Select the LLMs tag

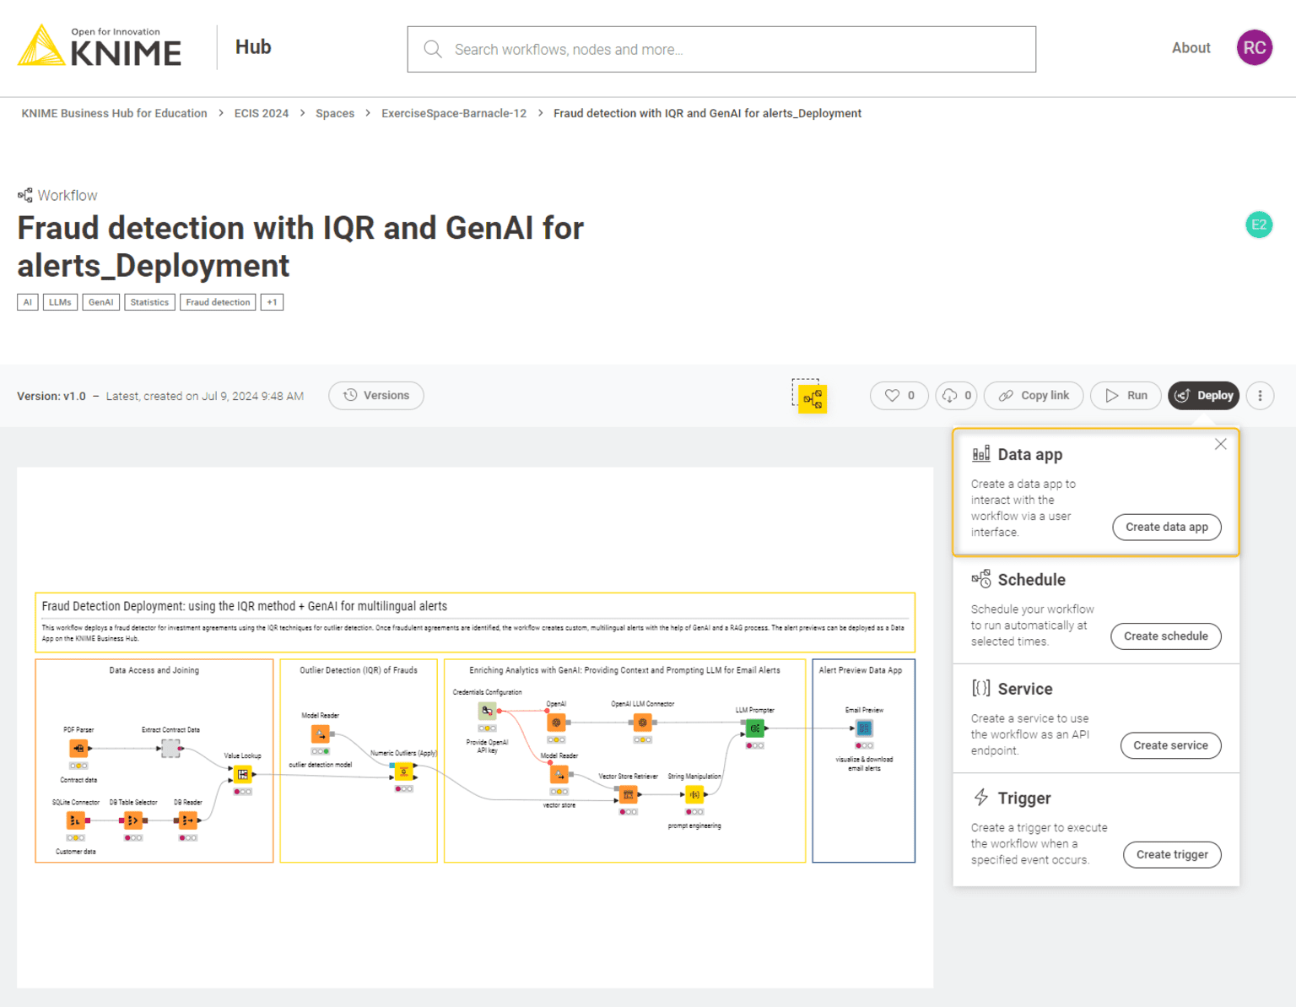click(x=60, y=302)
